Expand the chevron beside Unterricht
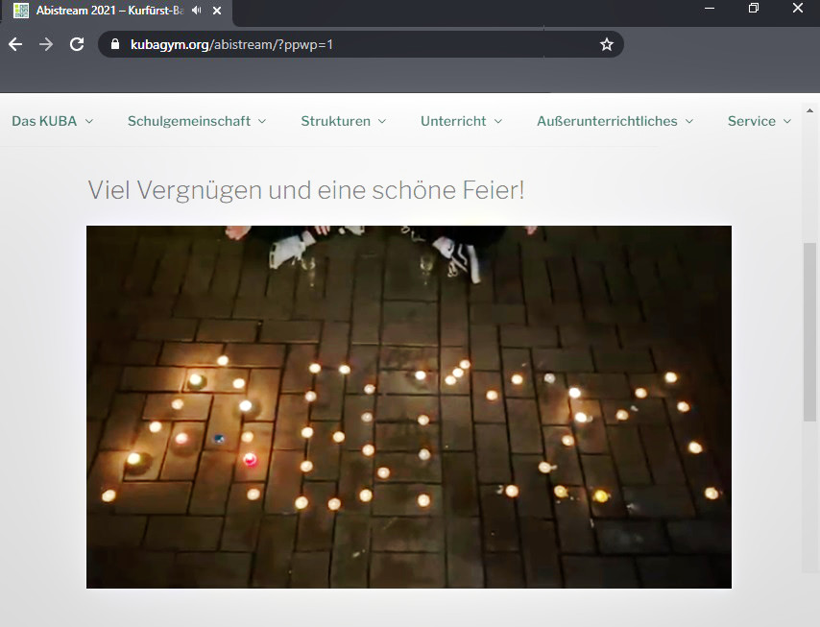The height and width of the screenshot is (627, 820). [x=498, y=121]
